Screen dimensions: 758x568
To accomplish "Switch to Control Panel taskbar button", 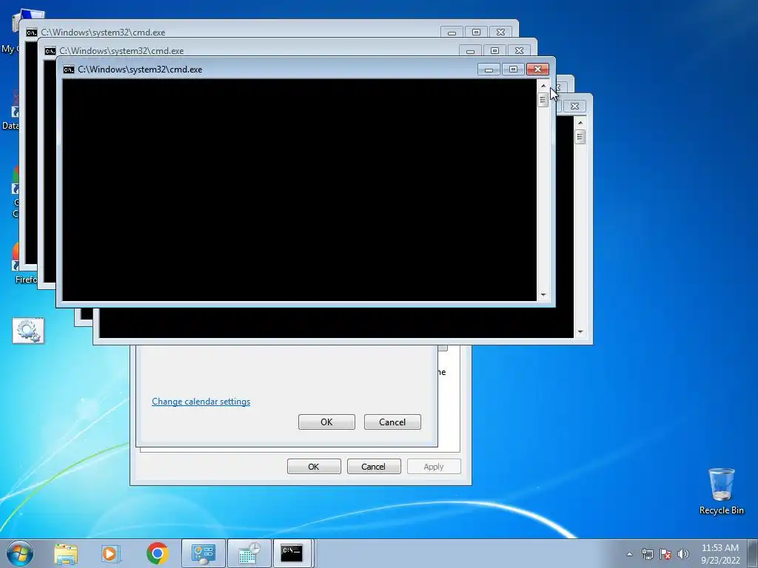I will point(203,553).
